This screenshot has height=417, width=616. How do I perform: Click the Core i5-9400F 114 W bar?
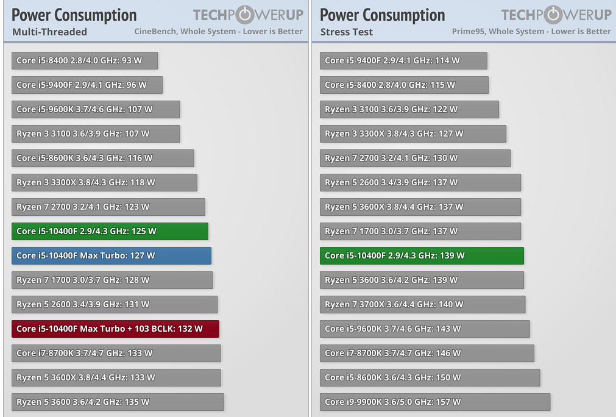403,60
